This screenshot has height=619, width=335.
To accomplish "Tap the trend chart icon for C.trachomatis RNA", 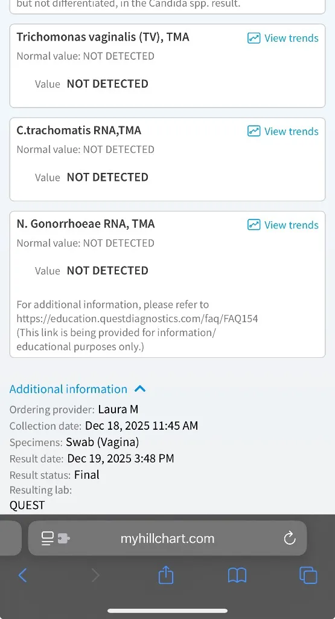I will [x=254, y=131].
